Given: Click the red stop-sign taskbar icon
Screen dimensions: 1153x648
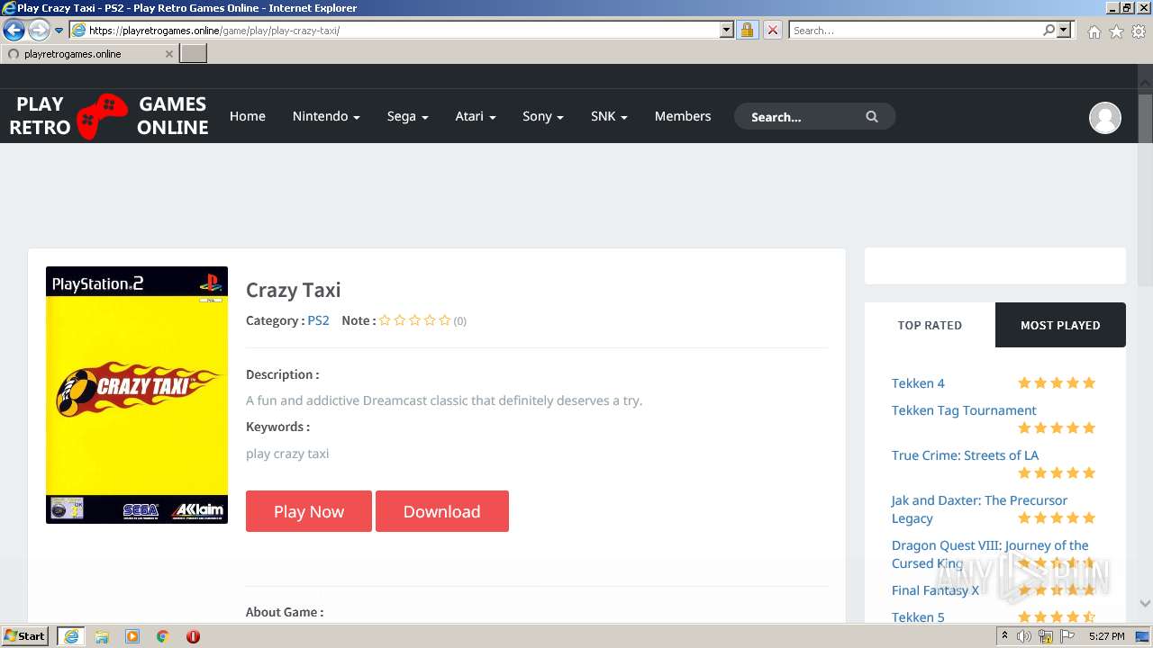Looking at the screenshot, I should point(193,636).
